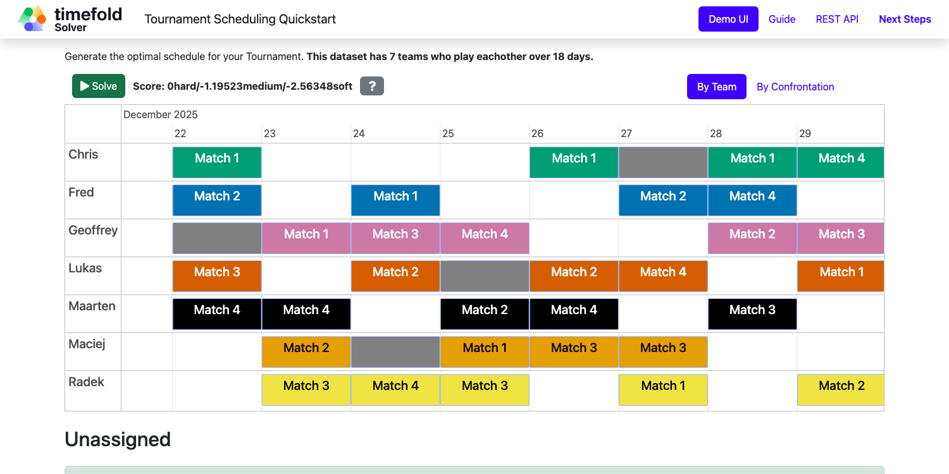
Task: Click the Maarten team row label
Action: coord(92,307)
